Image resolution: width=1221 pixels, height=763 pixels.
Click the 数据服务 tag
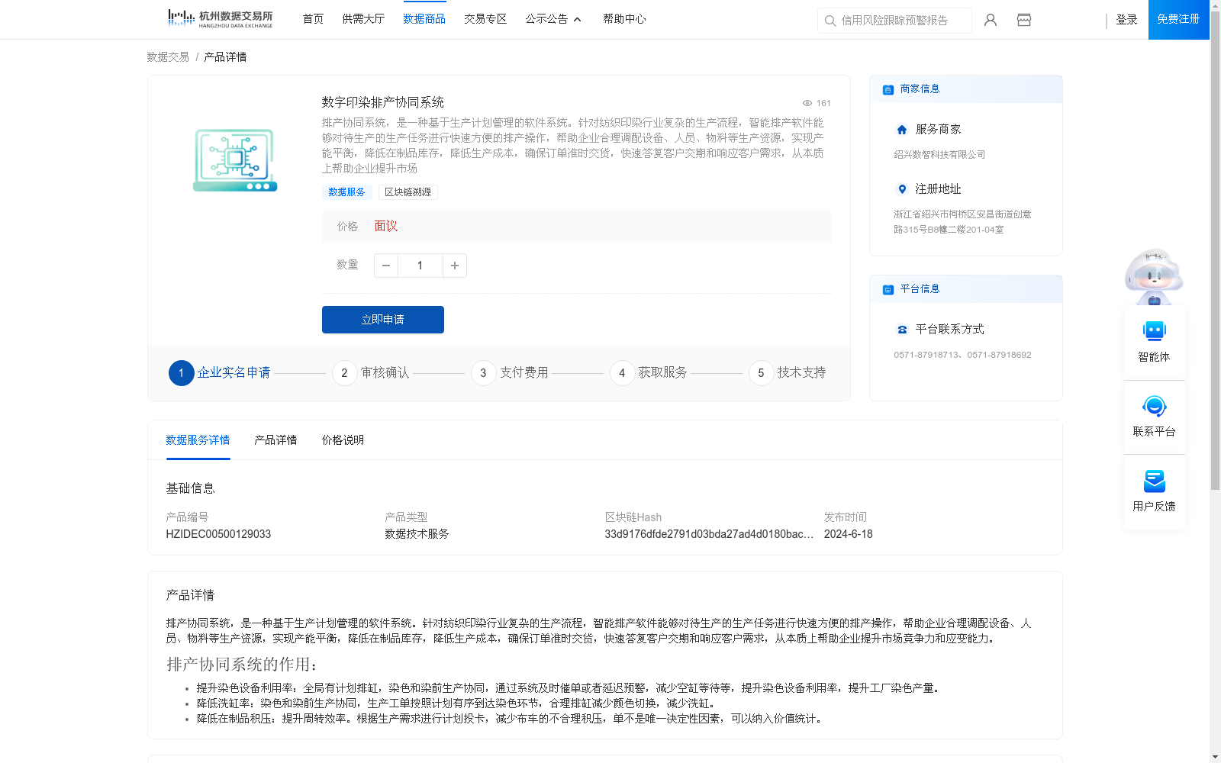click(347, 192)
